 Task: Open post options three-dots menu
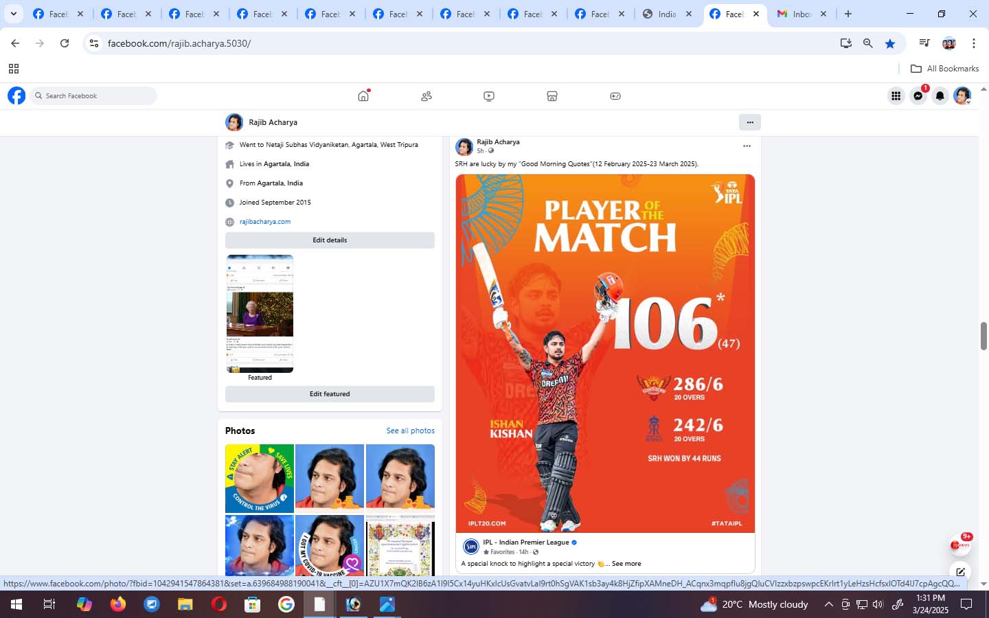(x=747, y=146)
